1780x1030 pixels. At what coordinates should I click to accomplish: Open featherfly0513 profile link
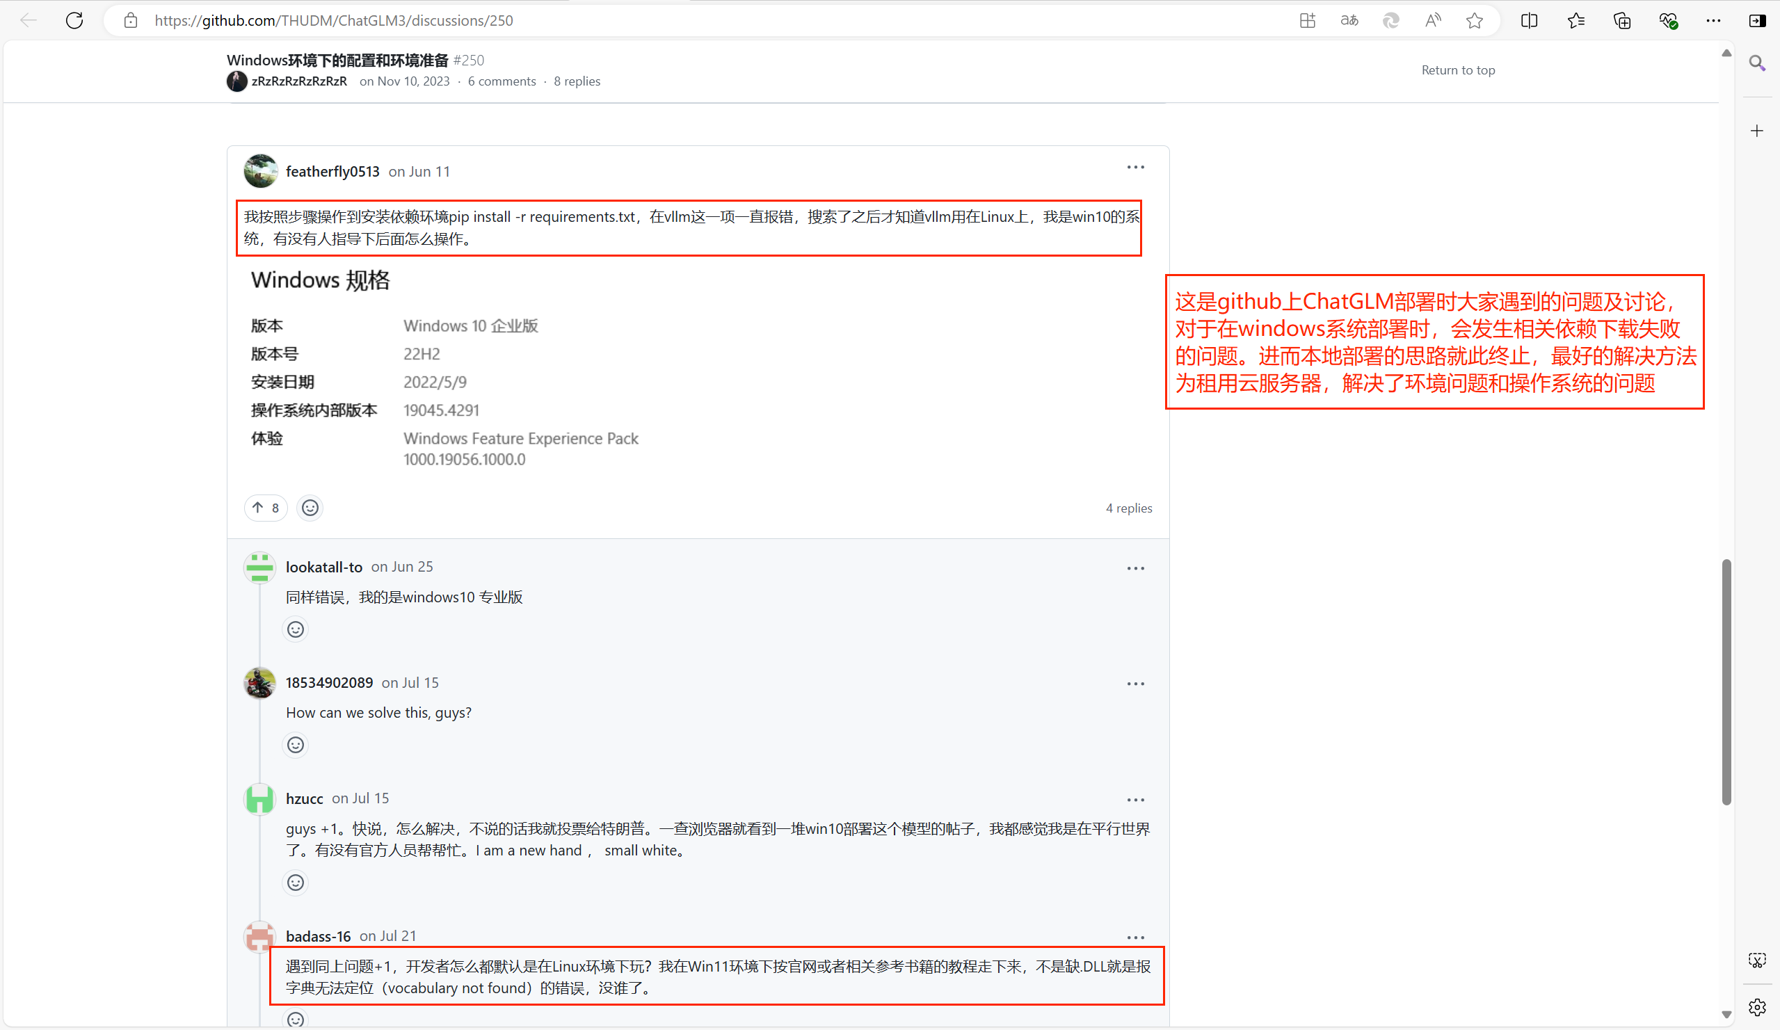point(332,172)
